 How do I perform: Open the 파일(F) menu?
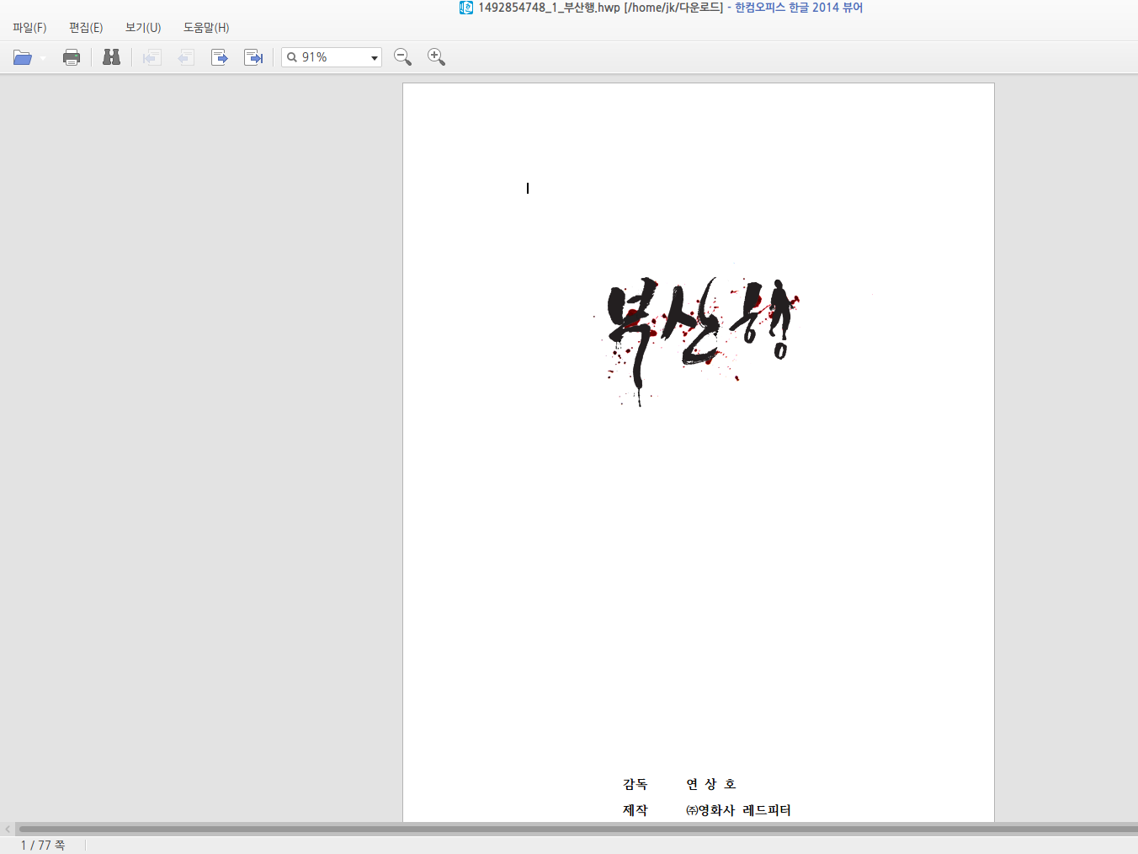click(29, 28)
